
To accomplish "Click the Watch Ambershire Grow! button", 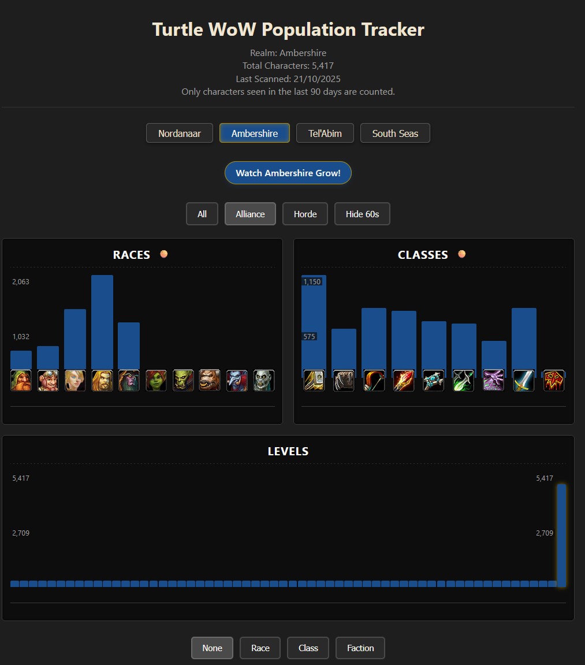I will pyautogui.click(x=288, y=173).
